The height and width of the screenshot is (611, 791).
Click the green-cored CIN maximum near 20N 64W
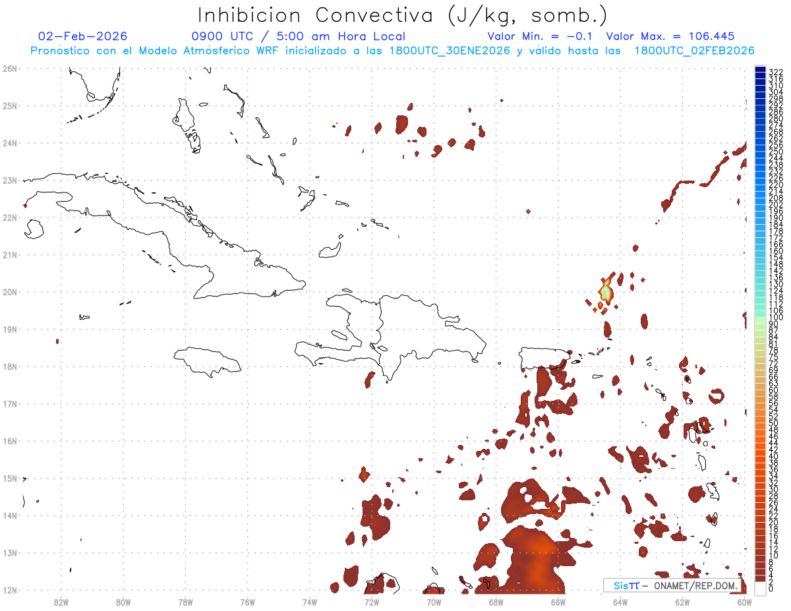(606, 291)
